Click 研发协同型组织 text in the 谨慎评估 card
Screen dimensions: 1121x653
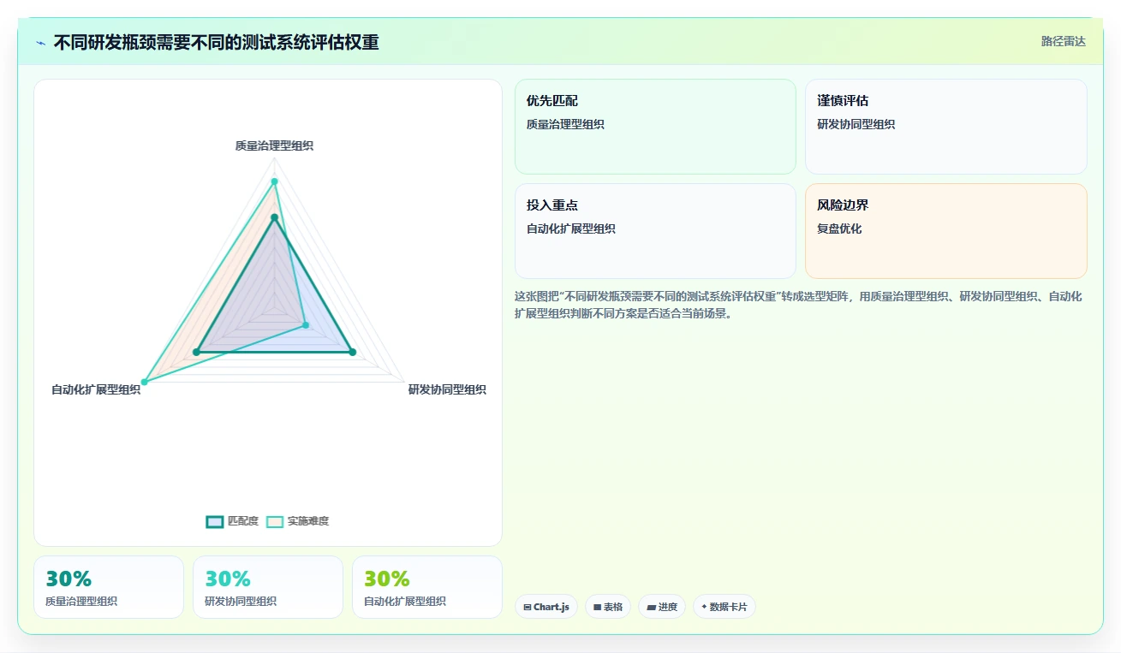(856, 124)
